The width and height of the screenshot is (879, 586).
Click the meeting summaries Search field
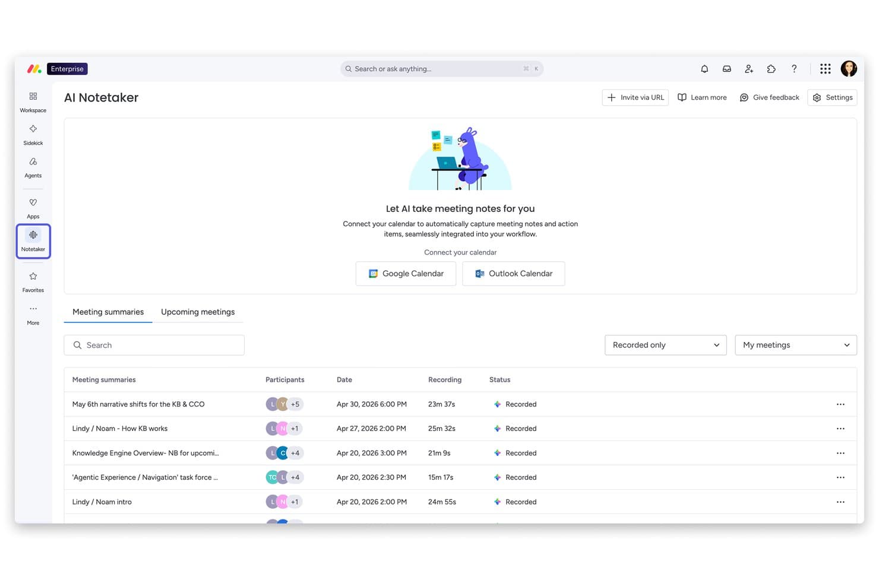coord(154,345)
